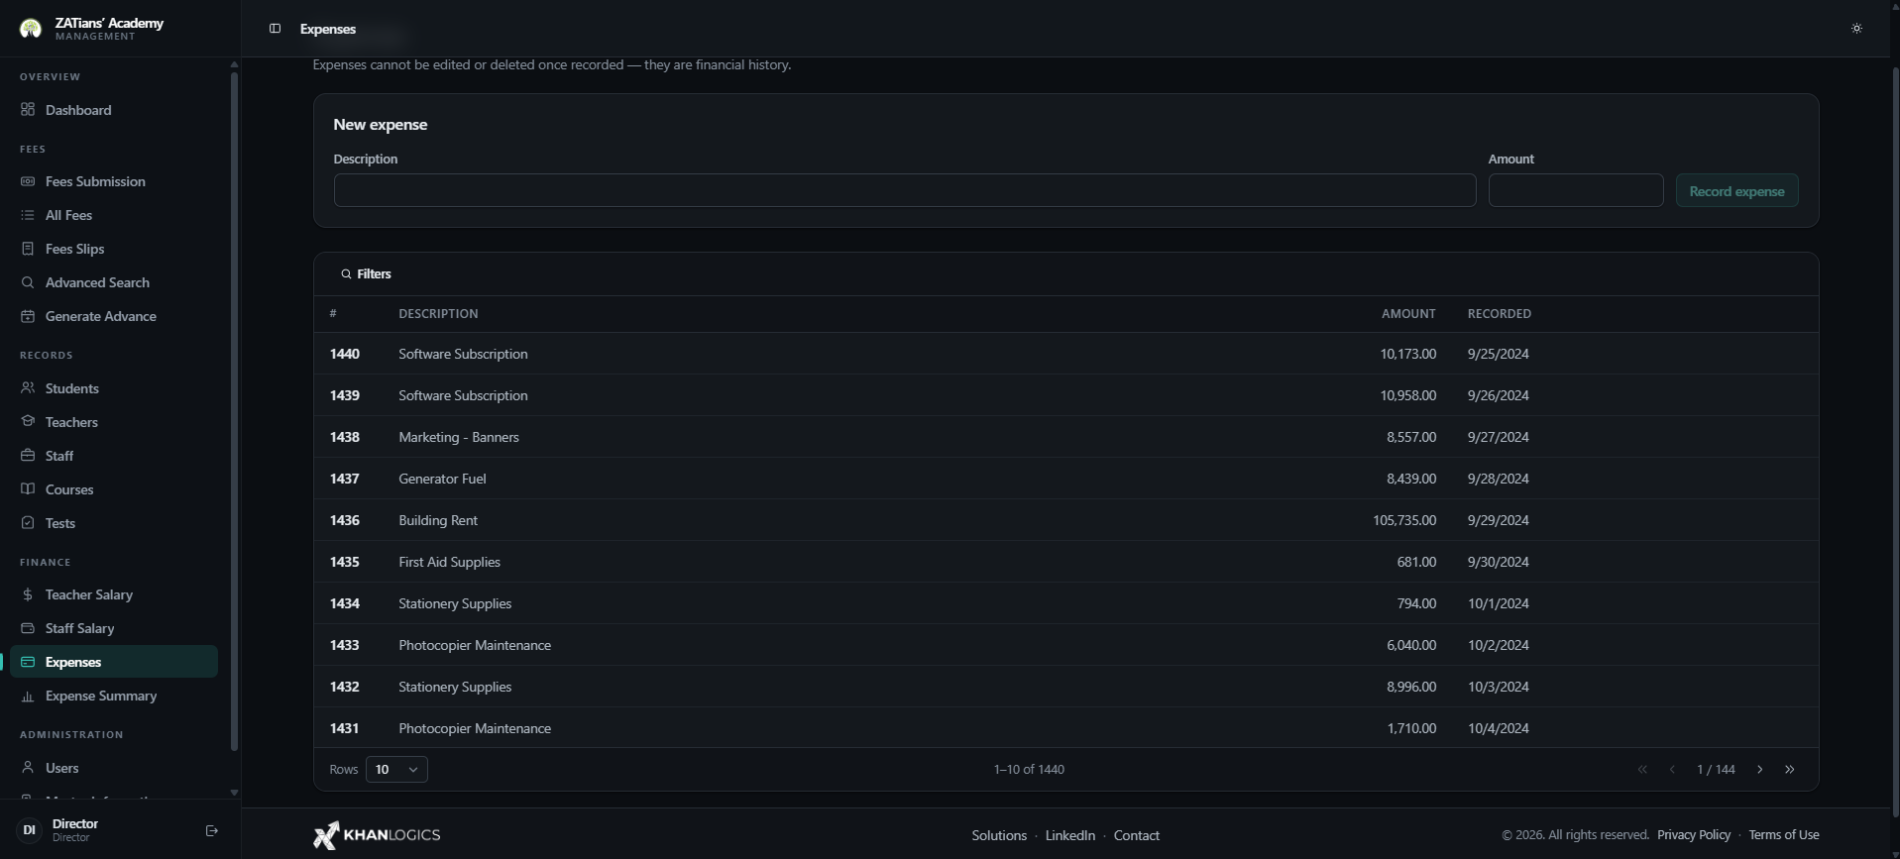
Task: Go to the first page of expenses
Action: click(x=1642, y=770)
